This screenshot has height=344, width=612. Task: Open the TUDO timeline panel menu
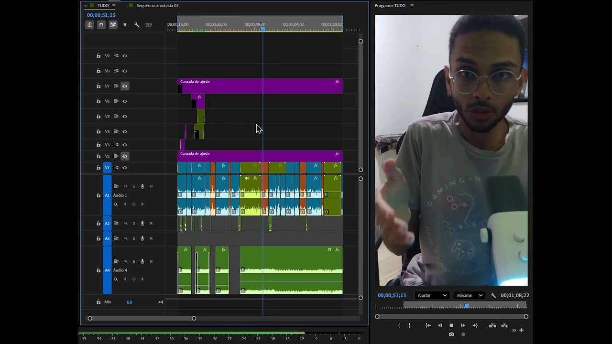(x=114, y=6)
